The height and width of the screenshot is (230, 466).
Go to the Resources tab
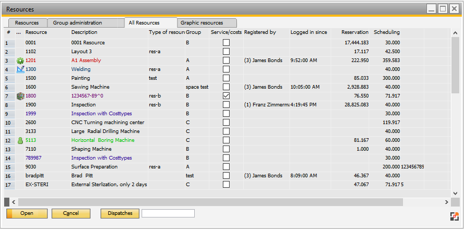27,23
